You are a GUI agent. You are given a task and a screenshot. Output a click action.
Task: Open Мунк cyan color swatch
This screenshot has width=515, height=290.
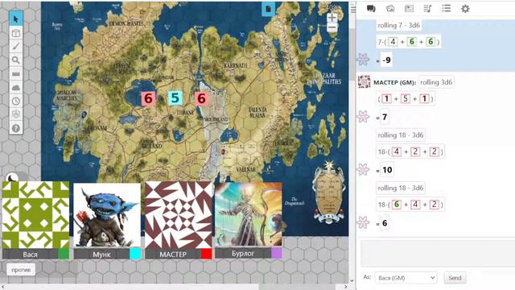(x=135, y=254)
